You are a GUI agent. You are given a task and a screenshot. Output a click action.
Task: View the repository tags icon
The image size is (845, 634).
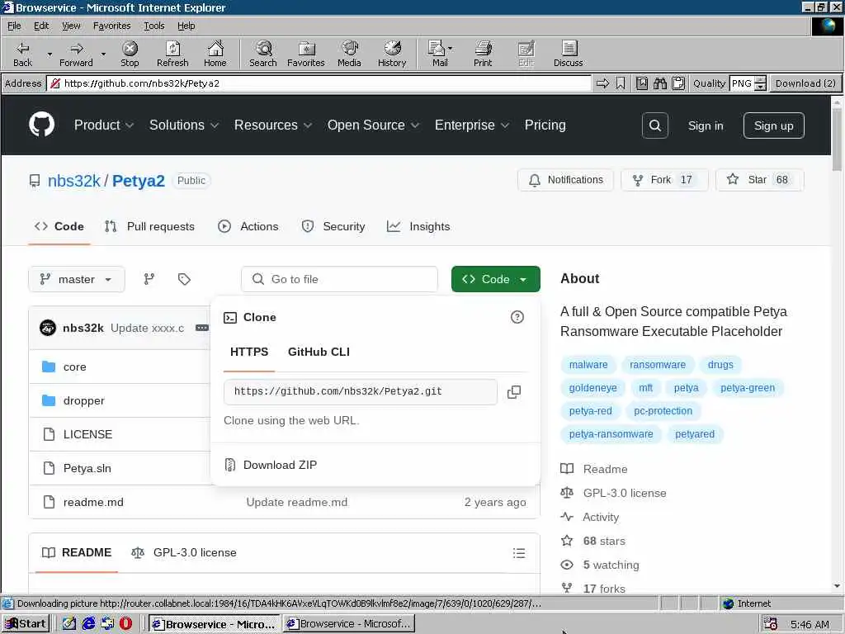(184, 279)
